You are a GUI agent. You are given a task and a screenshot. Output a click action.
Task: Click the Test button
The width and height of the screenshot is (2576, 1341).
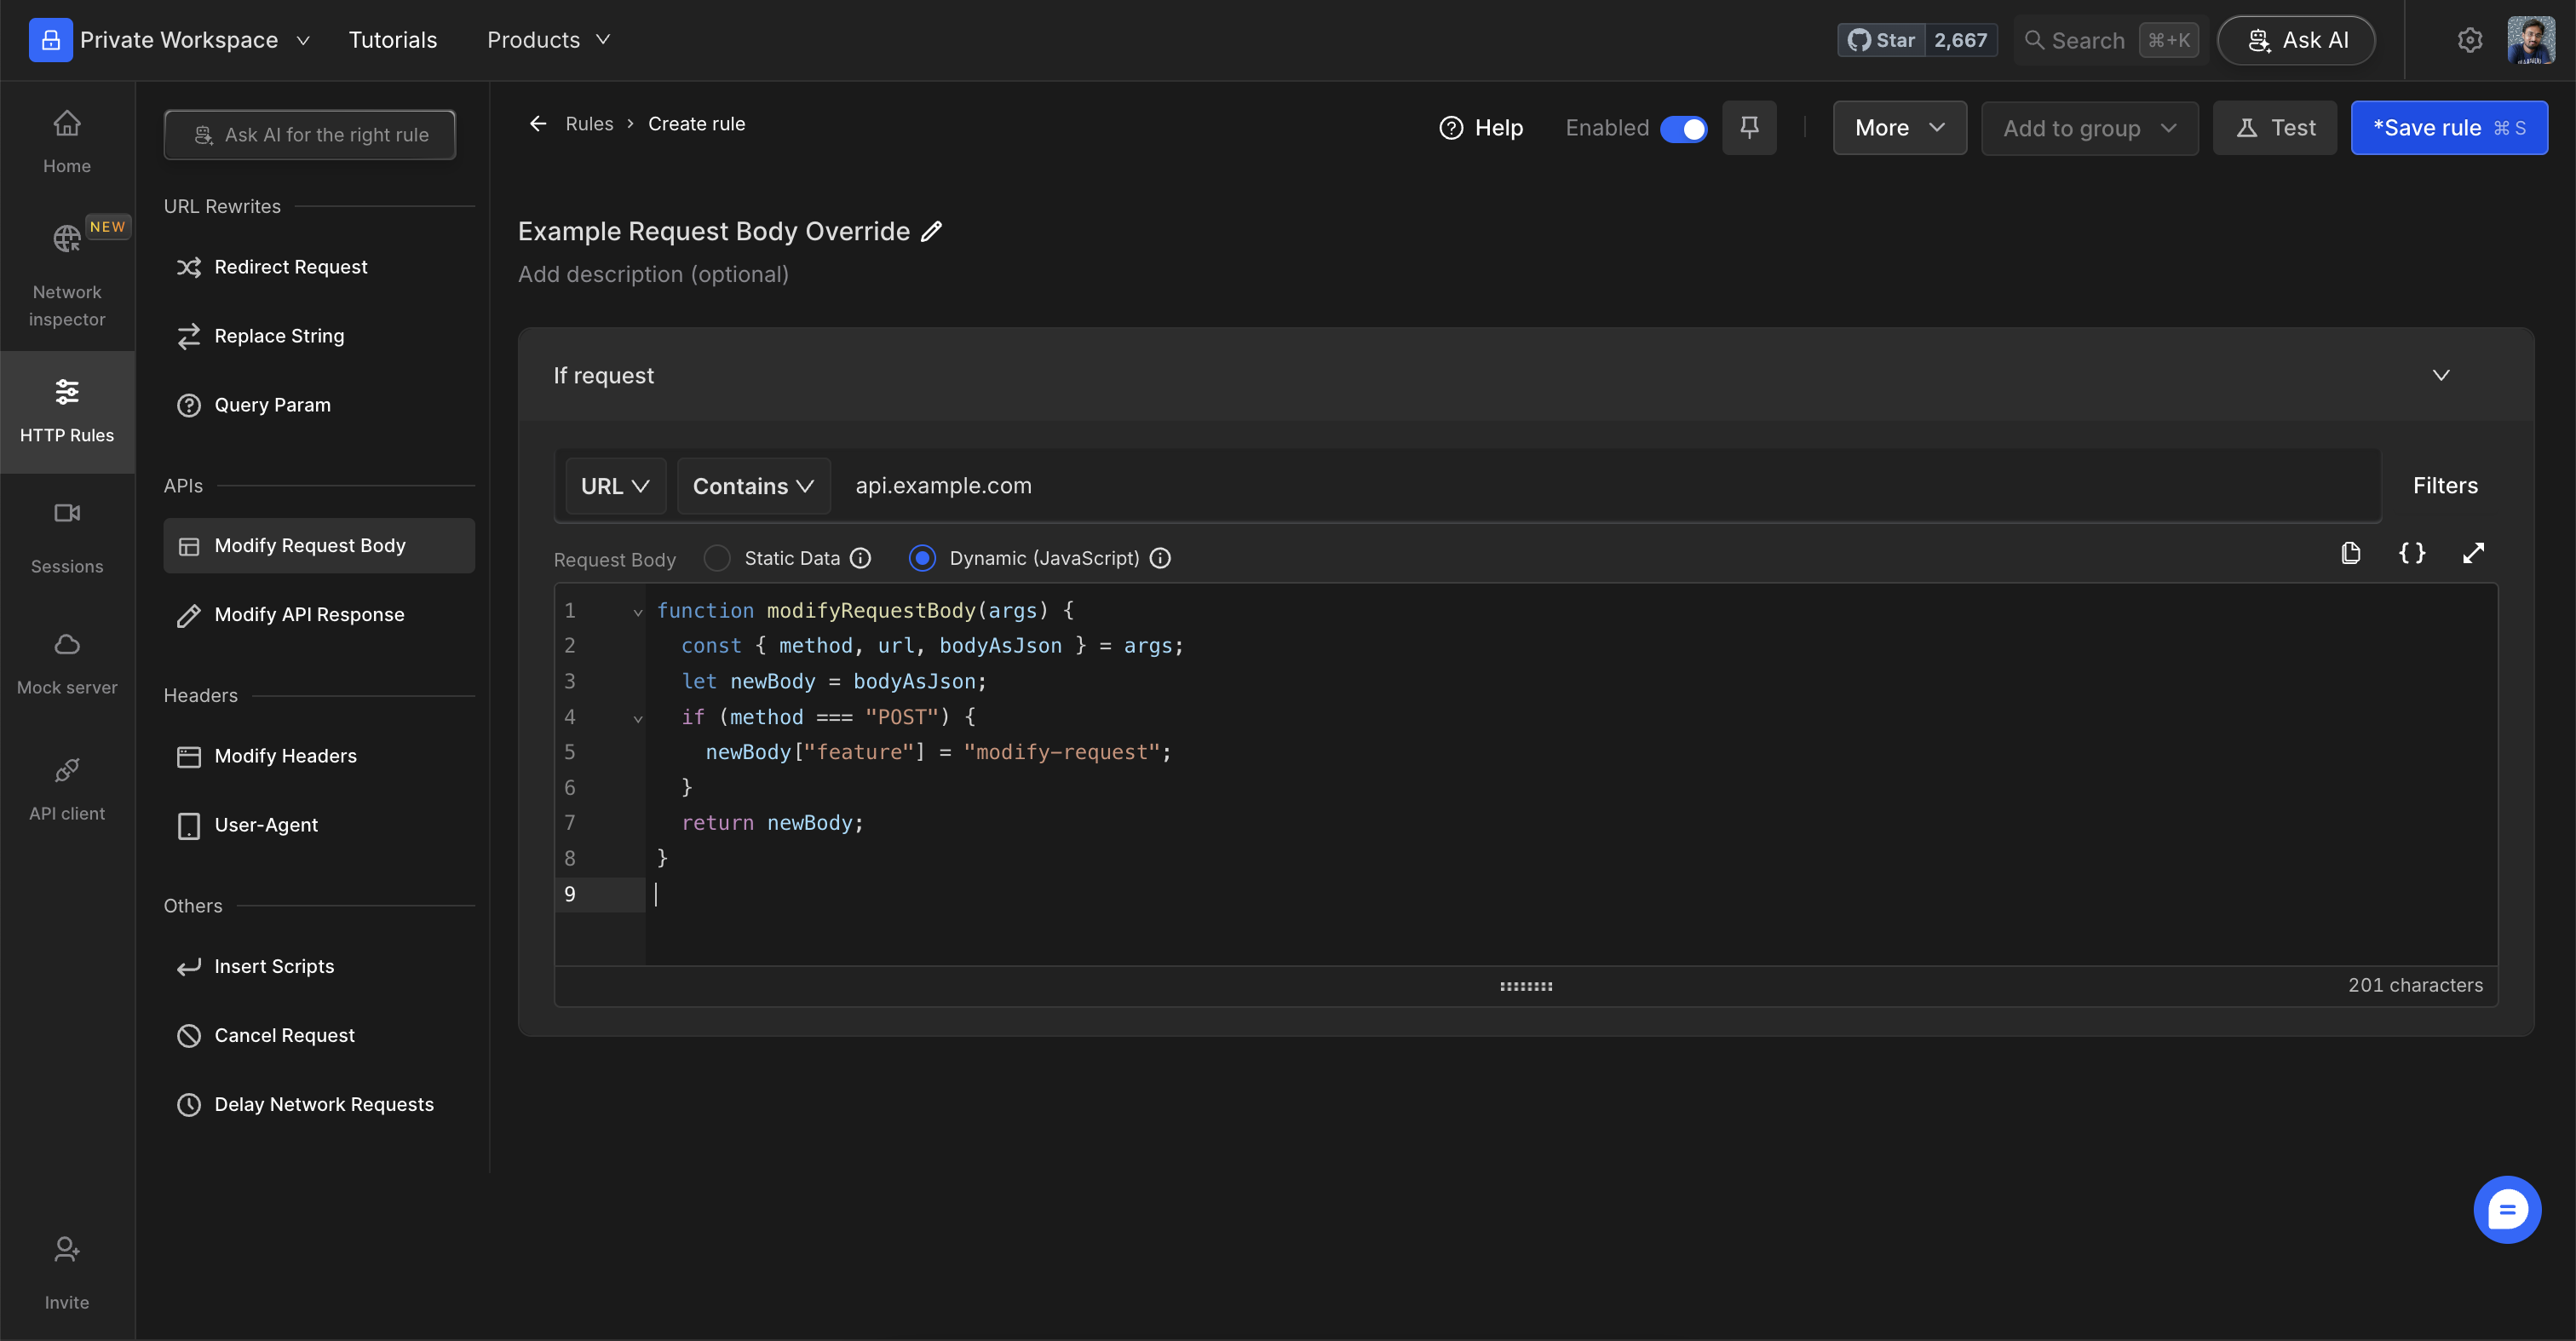pyautogui.click(x=2274, y=128)
